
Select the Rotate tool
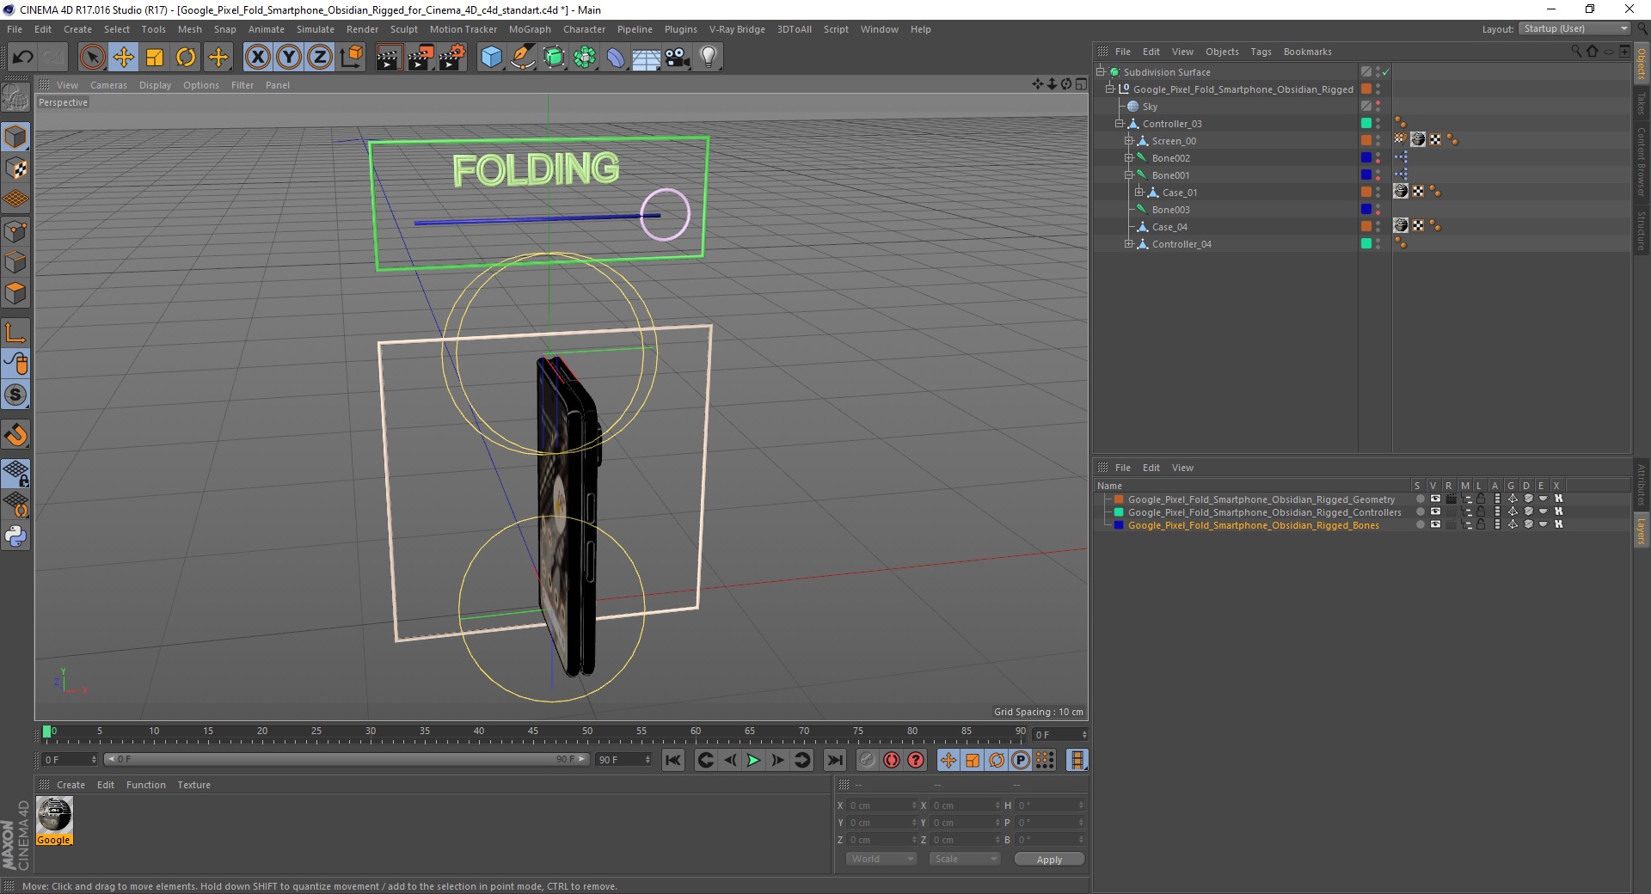(186, 58)
